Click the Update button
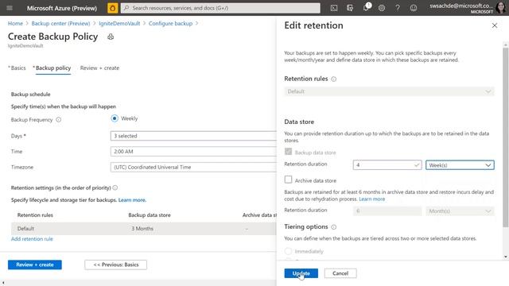Viewport: 509px width, 286px height. (x=301, y=273)
